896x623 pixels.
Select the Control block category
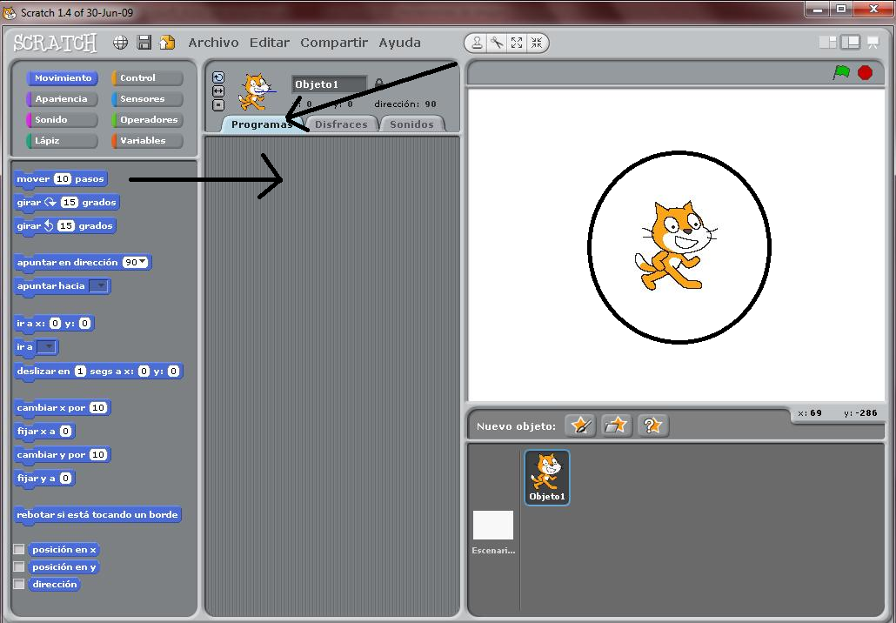(x=147, y=77)
